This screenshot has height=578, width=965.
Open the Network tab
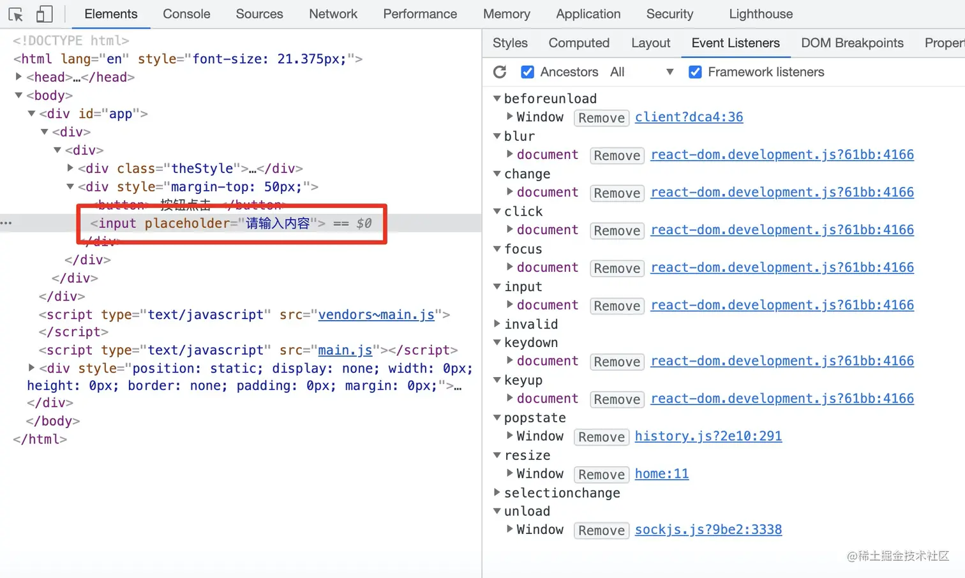pyautogui.click(x=333, y=14)
